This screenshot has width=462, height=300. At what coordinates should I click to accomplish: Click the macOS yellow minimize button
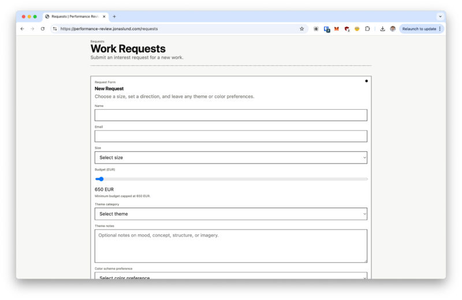pyautogui.click(x=29, y=17)
